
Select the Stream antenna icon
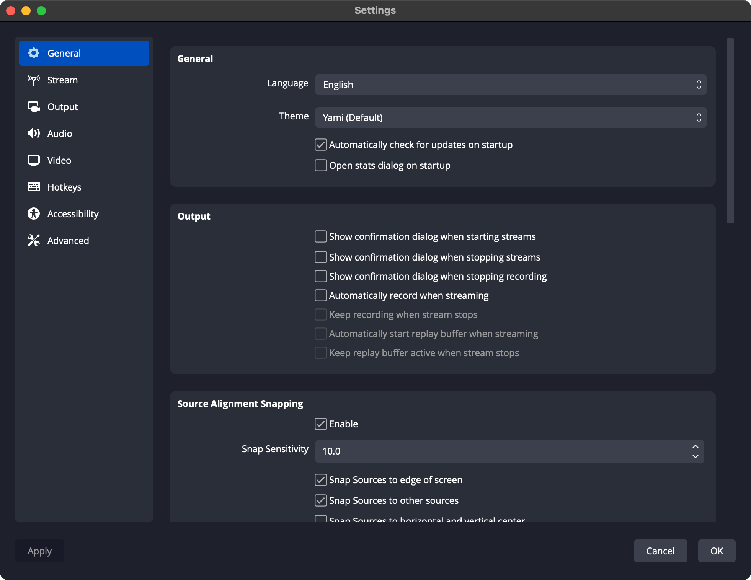coord(34,80)
